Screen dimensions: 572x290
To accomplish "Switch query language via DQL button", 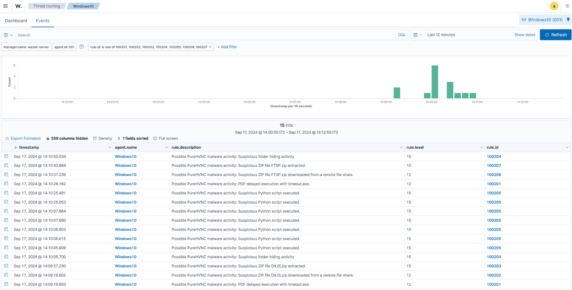I will point(402,35).
